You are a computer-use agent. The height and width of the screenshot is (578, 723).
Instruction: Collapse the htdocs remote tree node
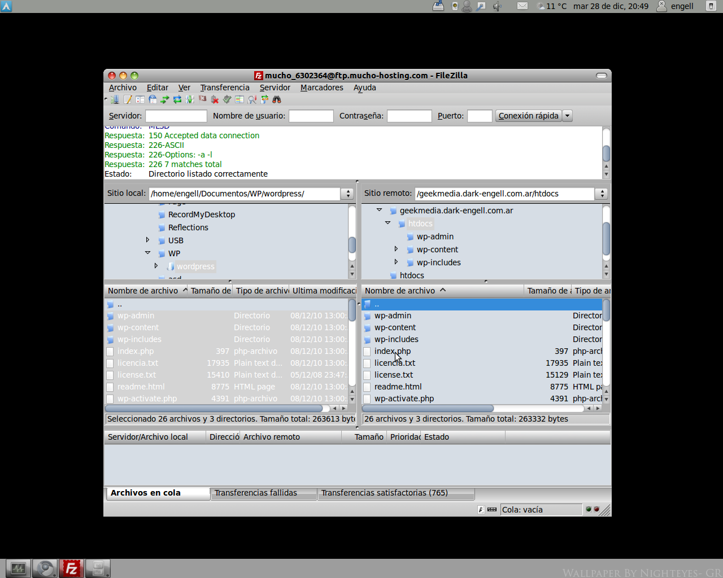pos(387,223)
